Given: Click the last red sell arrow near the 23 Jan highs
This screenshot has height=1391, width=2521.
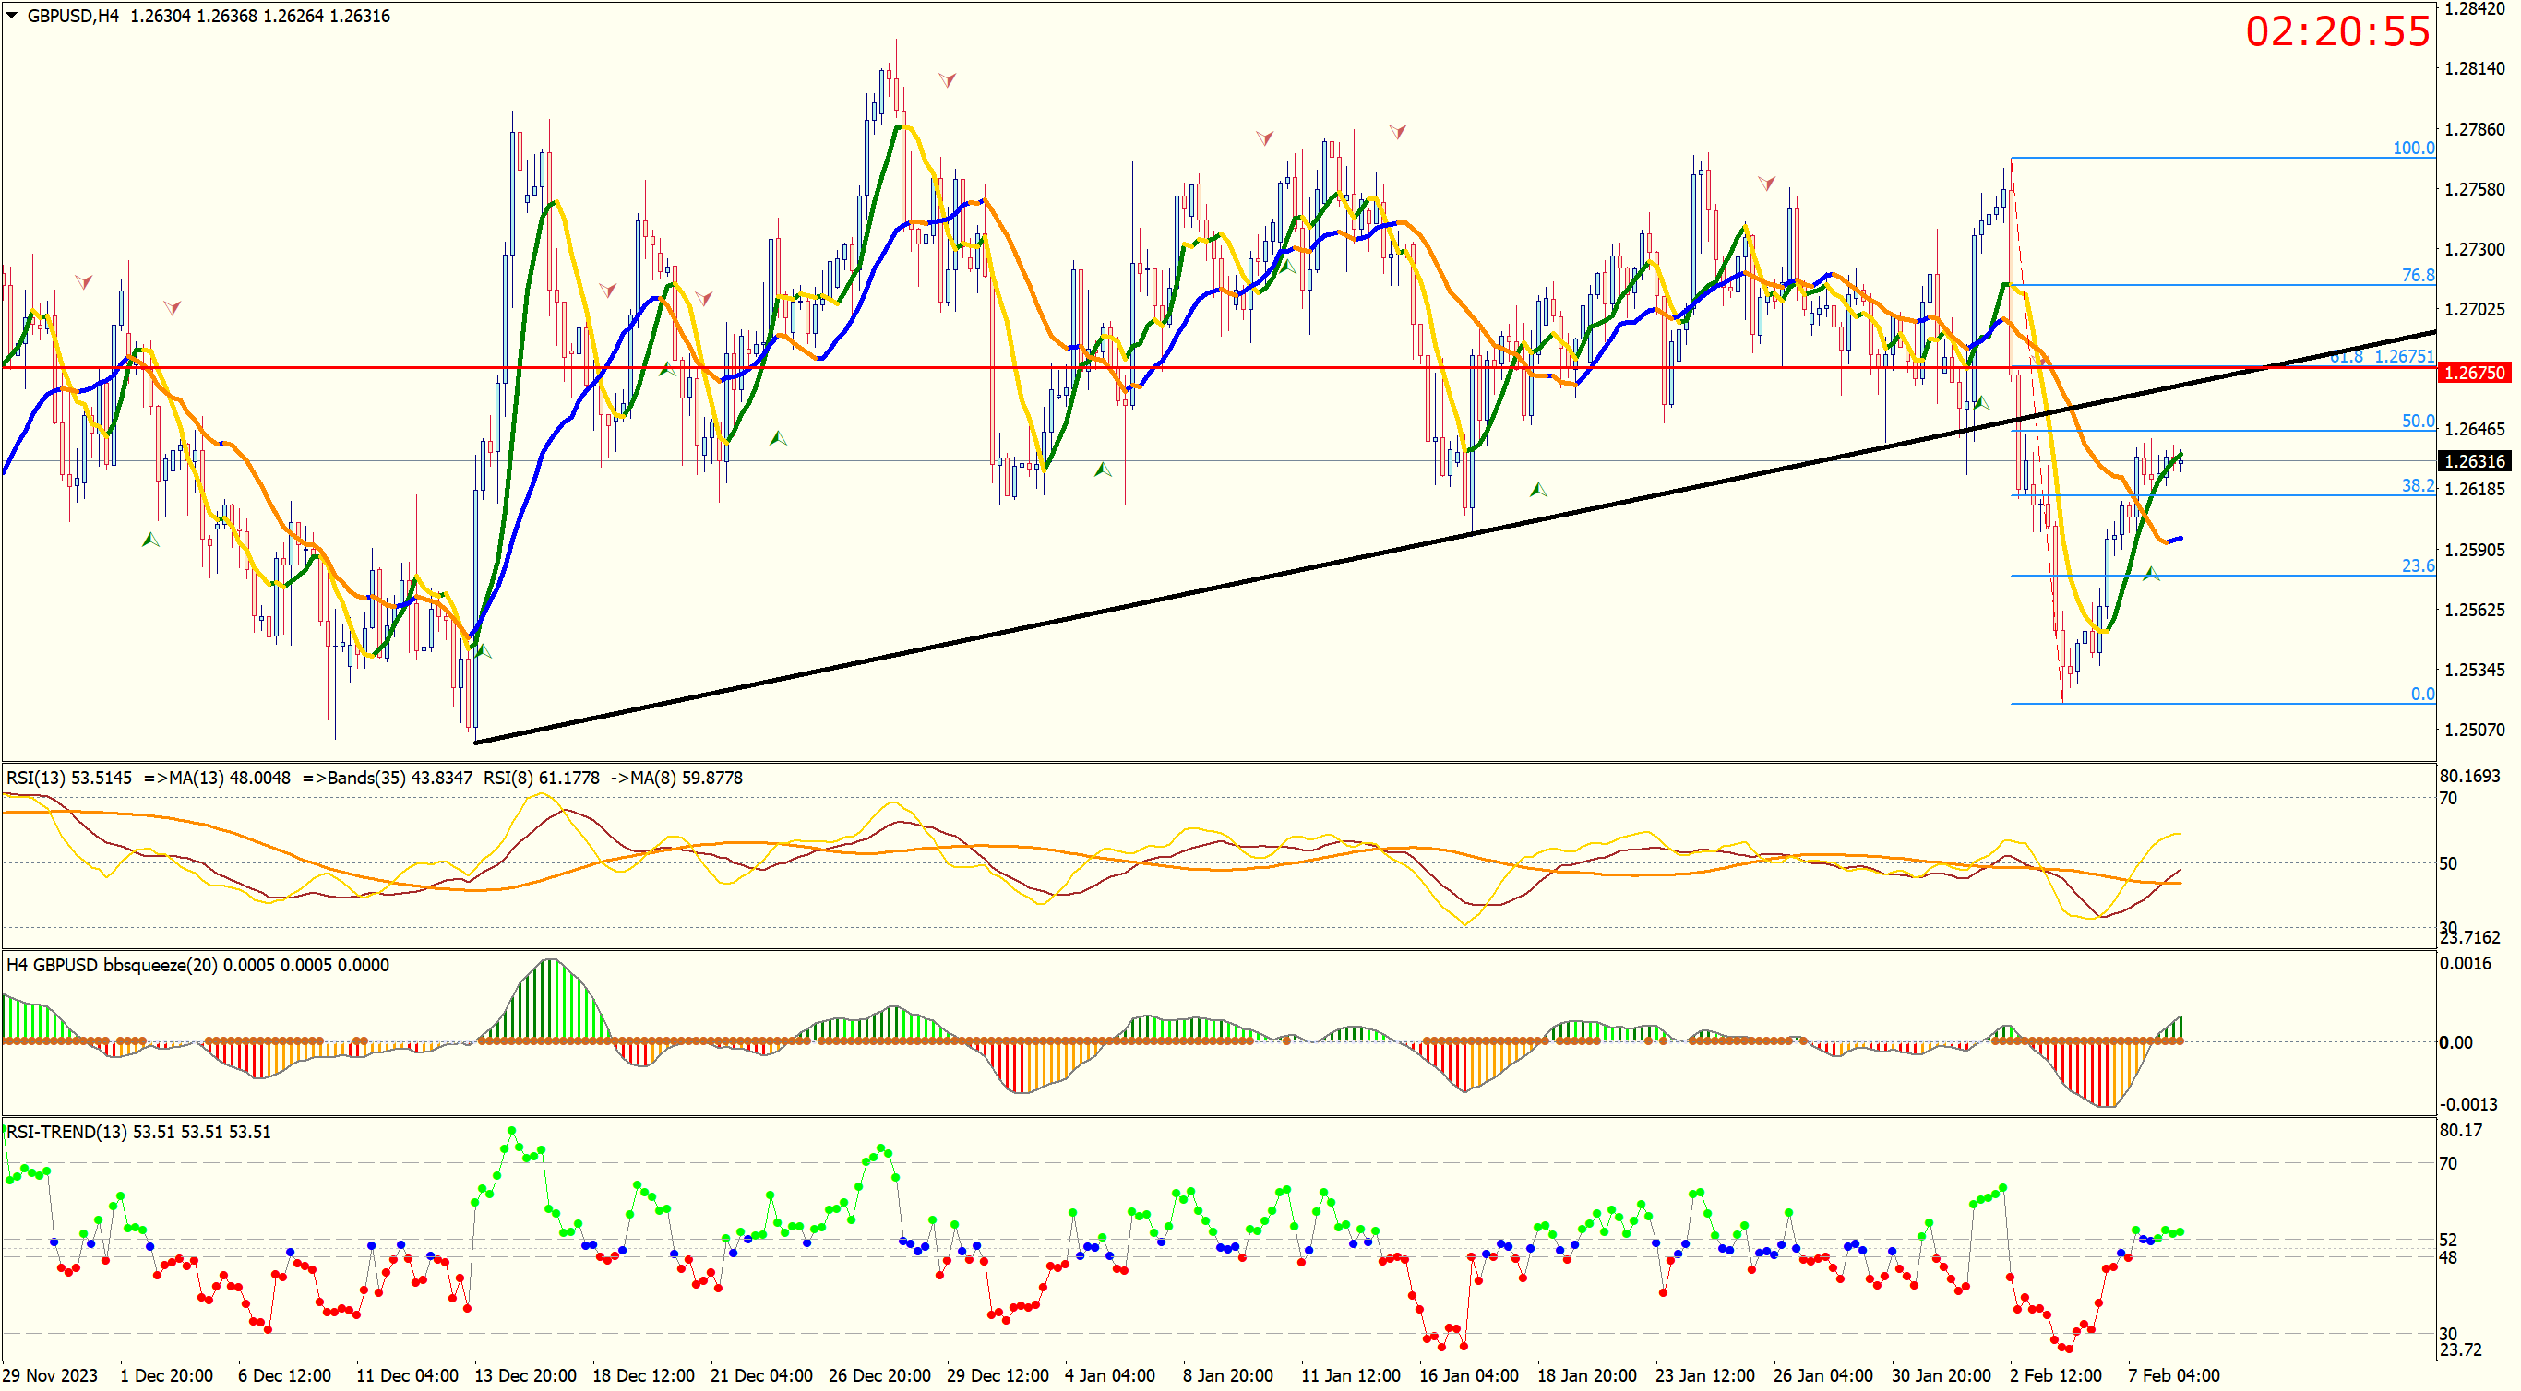Looking at the screenshot, I should (1765, 183).
